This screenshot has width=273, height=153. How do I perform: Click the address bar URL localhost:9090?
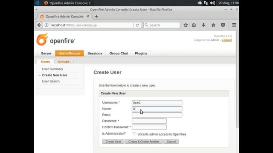[74, 25]
